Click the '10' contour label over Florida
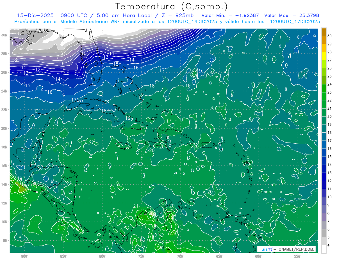 click(x=84, y=53)
